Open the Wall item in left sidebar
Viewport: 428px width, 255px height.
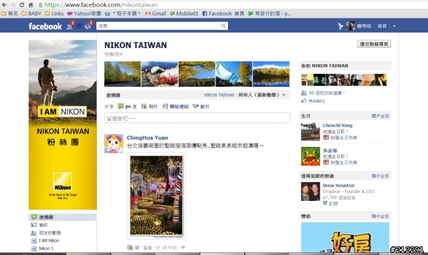point(62,217)
